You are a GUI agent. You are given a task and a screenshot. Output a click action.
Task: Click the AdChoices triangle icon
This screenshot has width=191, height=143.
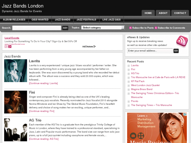[x=95, y=46]
